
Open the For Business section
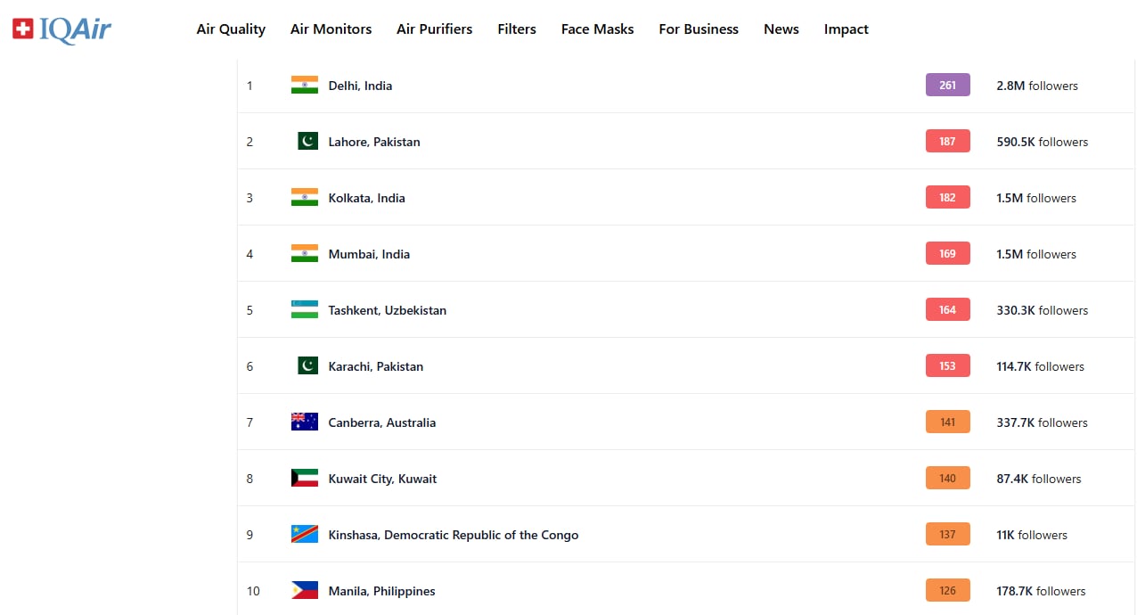tap(699, 29)
